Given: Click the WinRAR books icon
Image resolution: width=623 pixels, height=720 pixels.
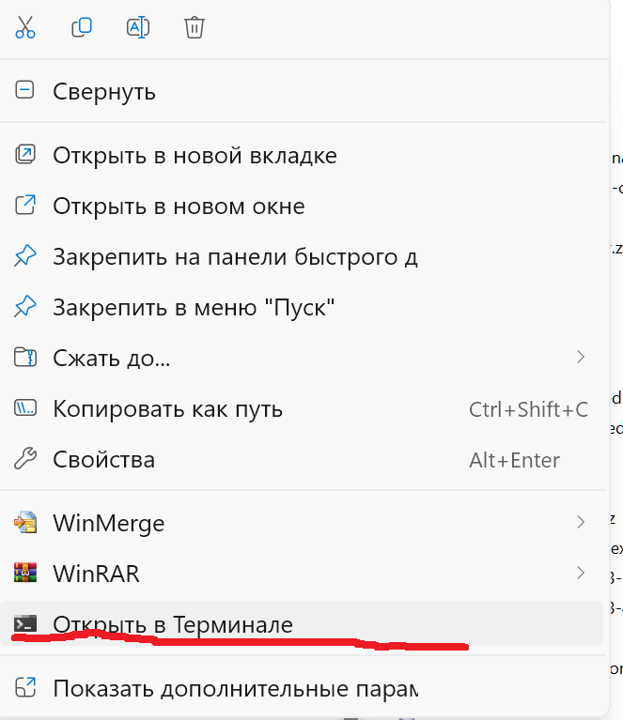Looking at the screenshot, I should point(25,573).
